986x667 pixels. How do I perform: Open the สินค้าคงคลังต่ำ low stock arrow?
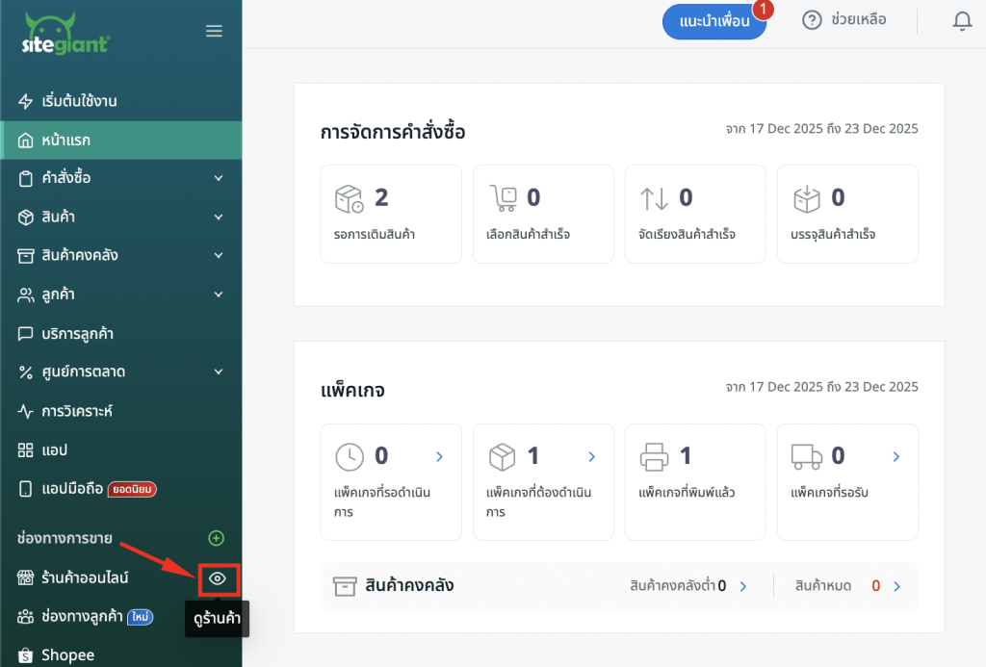[743, 585]
